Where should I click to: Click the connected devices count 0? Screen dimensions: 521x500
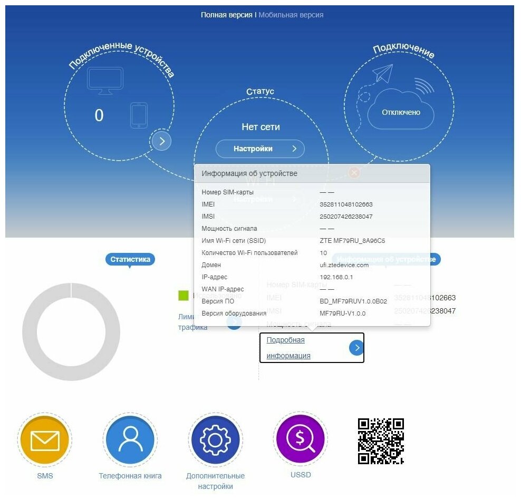click(x=99, y=115)
